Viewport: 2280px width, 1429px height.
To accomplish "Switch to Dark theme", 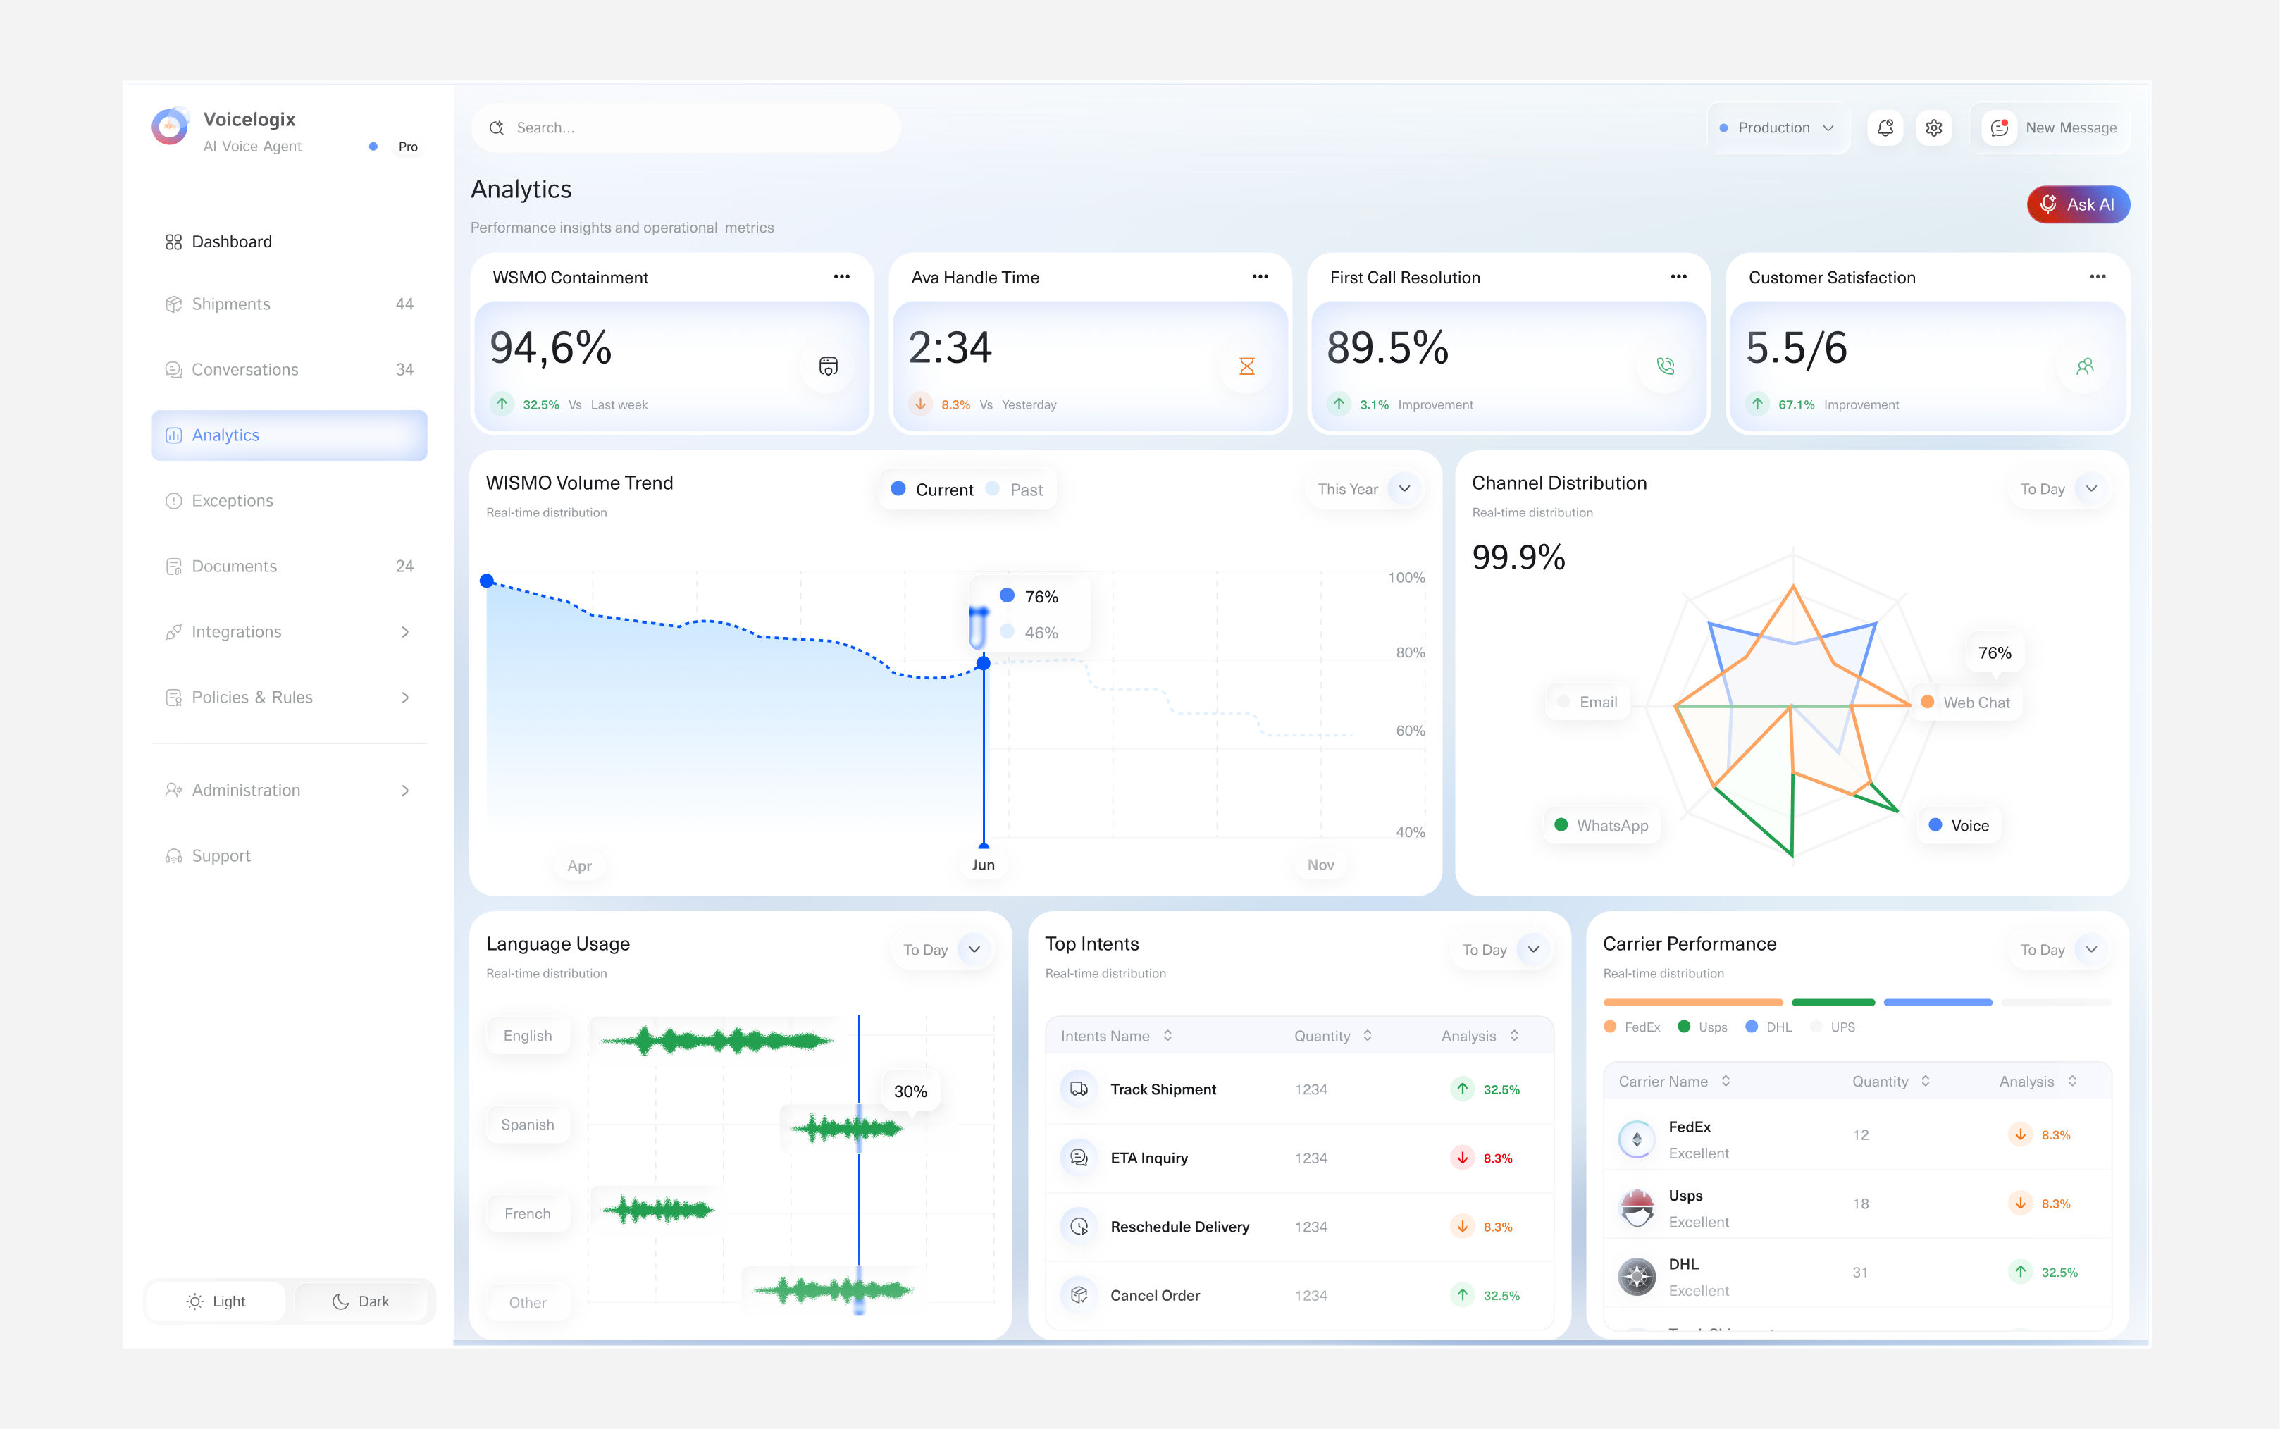I will pyautogui.click(x=361, y=1301).
